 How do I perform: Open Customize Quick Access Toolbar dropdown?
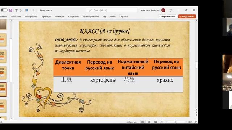pyautogui.click(x=33, y=10)
